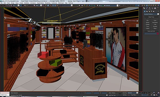Click the Key Filters button
The image size is (160, 97).
pyautogui.click(x=134, y=95)
